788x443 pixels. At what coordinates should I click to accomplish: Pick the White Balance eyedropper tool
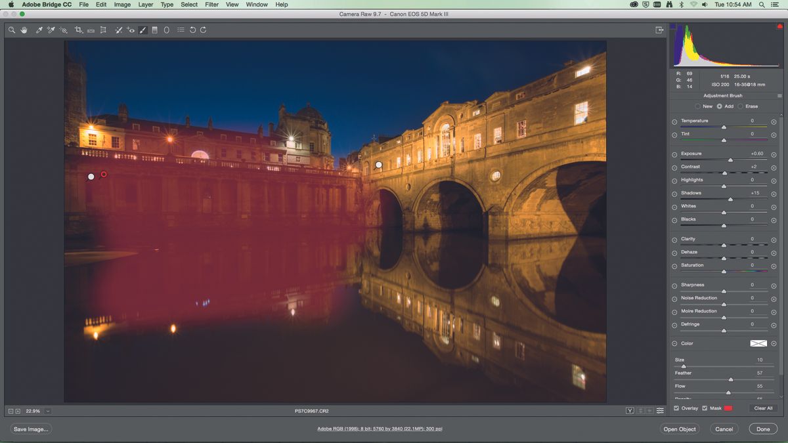click(x=38, y=30)
